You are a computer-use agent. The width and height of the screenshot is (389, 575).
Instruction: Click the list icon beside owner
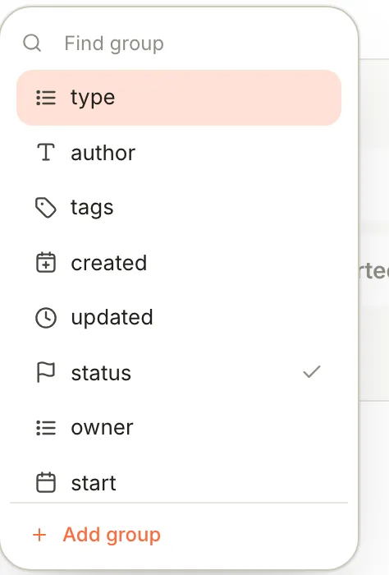tap(46, 428)
